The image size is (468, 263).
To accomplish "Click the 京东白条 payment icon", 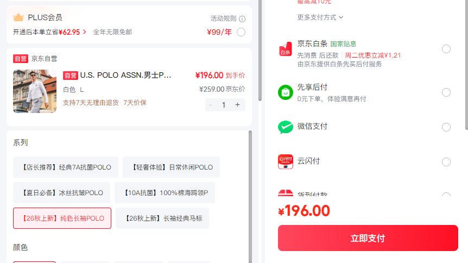I will point(286,49).
